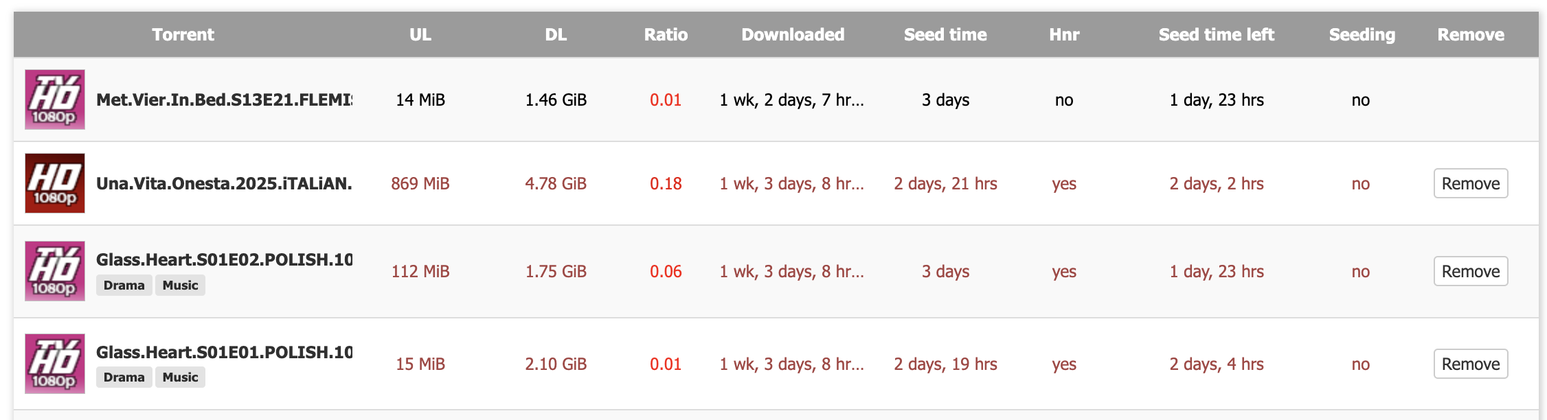The height and width of the screenshot is (420, 1547).
Task: Click the TV HD icon for Glass.Heart.S01E02
Action: click(x=55, y=271)
